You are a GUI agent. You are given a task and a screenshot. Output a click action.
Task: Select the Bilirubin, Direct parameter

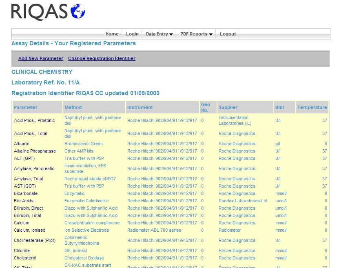pyautogui.click(x=28, y=208)
